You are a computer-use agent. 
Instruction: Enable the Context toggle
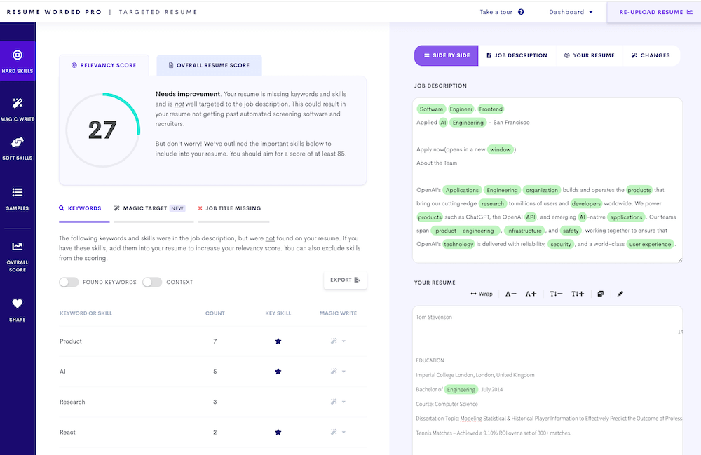[x=152, y=282]
